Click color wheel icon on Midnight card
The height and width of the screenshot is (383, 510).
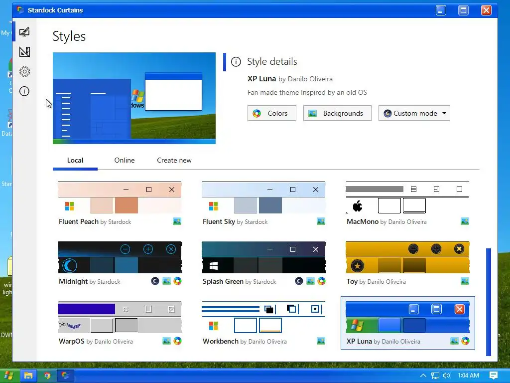[177, 281]
